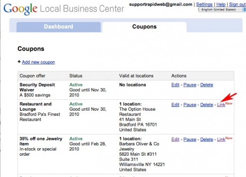
Task: Edit the Security Deposit Waiver coupon
Action: point(176,85)
